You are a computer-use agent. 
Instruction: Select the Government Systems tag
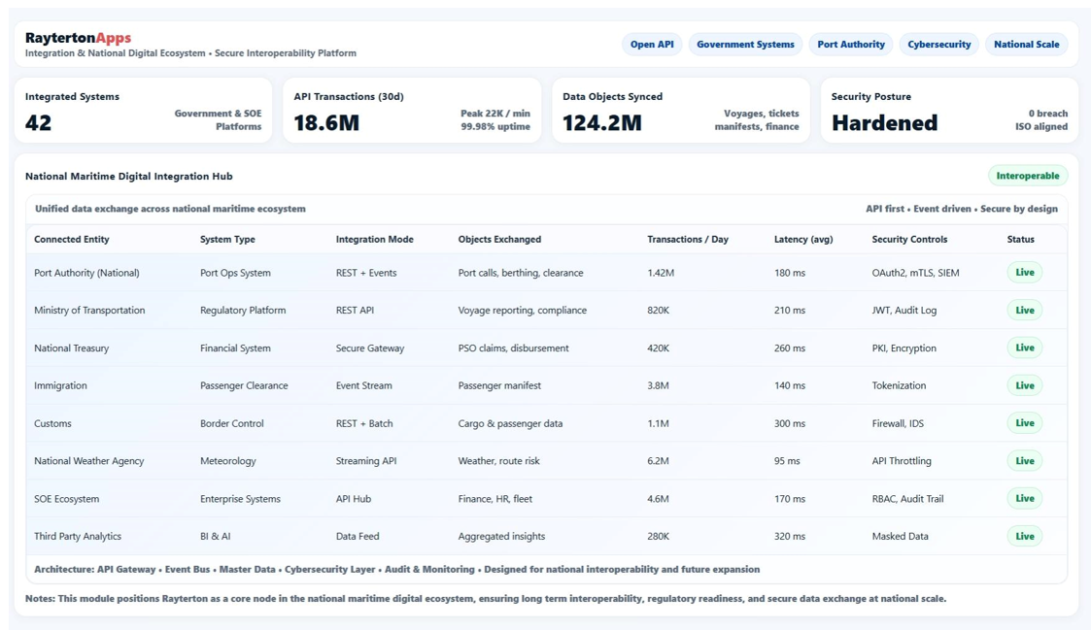coord(745,45)
